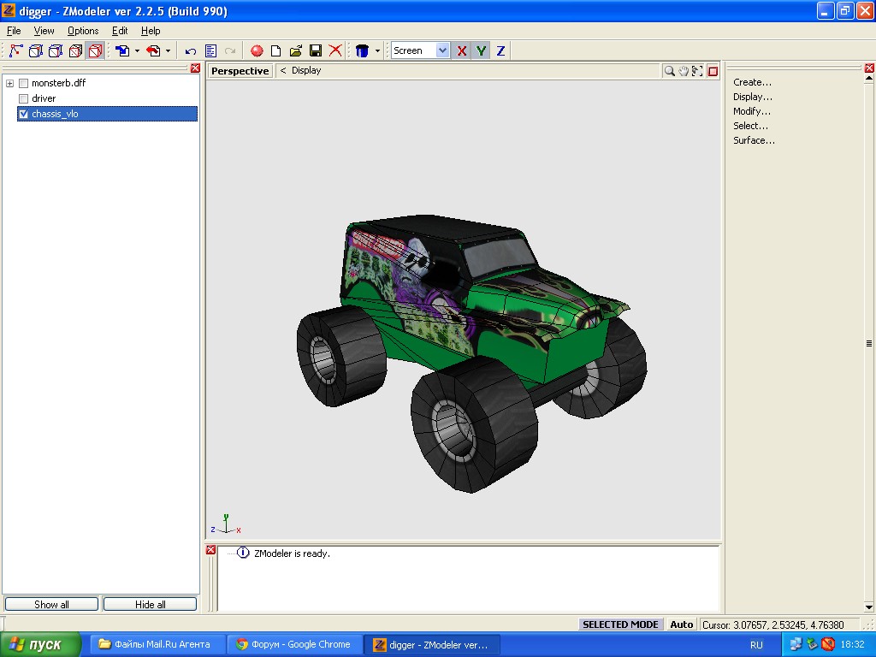Toggle the Y axis lock
The image size is (876, 657).
click(x=481, y=50)
